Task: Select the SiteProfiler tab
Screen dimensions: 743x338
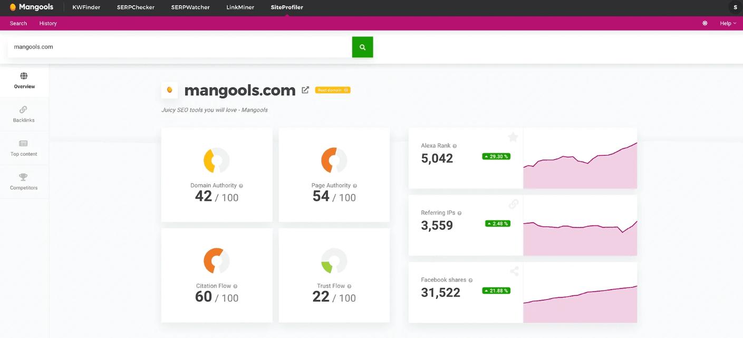Action: click(x=287, y=7)
